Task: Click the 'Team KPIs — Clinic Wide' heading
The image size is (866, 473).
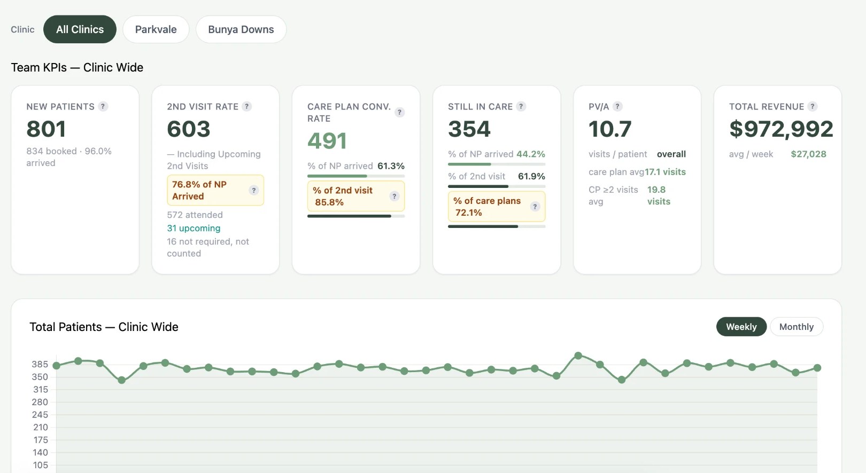Action: 77,67
